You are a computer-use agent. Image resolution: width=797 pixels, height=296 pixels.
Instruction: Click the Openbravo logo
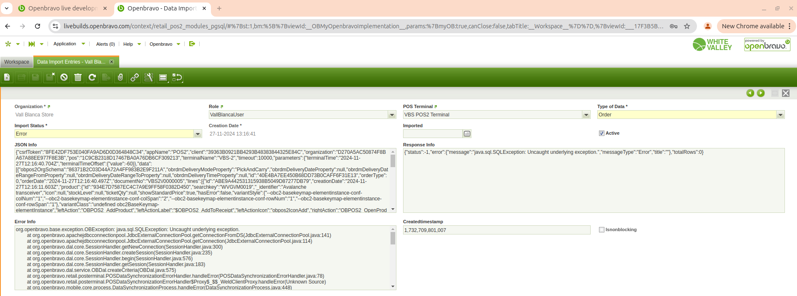(767, 44)
